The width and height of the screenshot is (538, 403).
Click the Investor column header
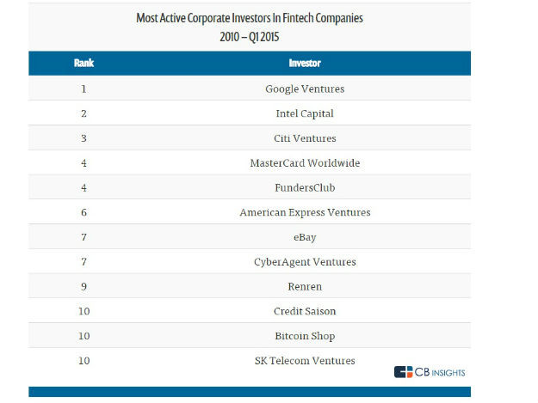tap(305, 64)
